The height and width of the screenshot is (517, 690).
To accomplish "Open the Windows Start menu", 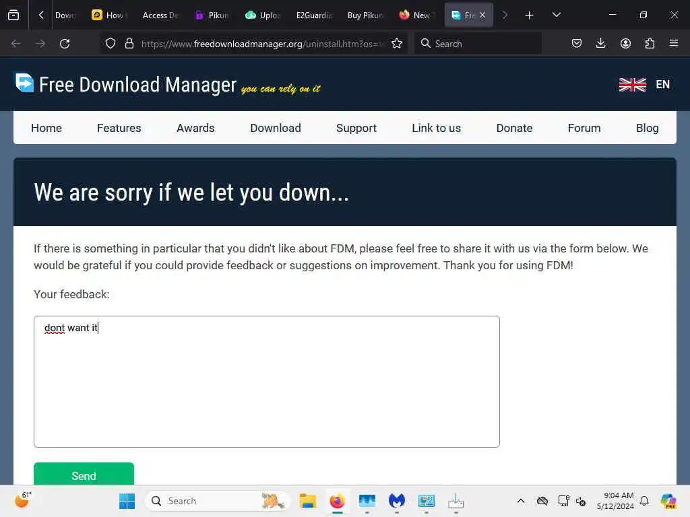I will [127, 501].
